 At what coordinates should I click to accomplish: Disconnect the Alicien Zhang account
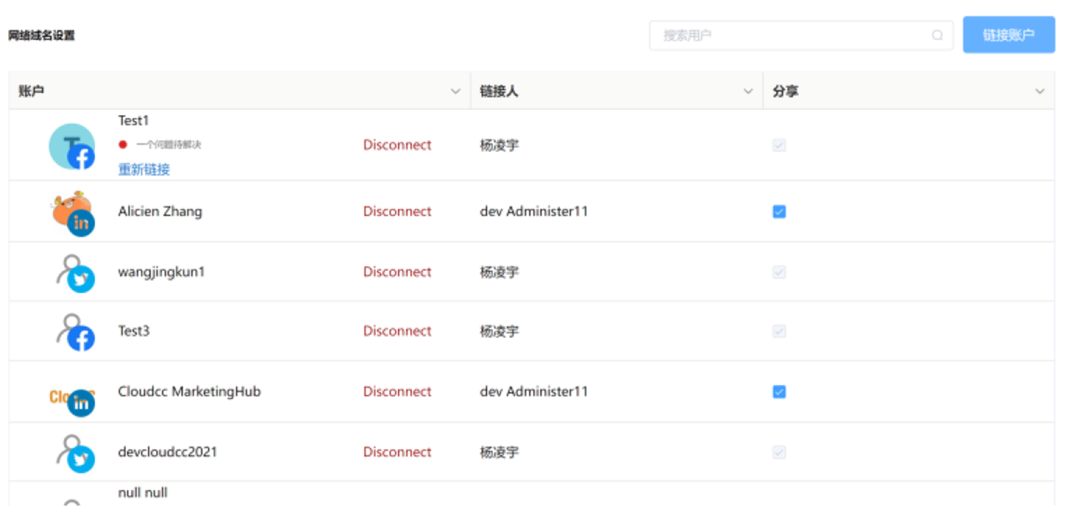[397, 212]
